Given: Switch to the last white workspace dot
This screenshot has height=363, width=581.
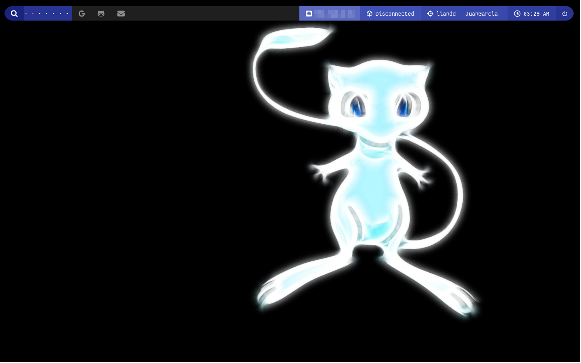Looking at the screenshot, I should (x=67, y=14).
